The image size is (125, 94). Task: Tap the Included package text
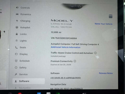(58, 56)
